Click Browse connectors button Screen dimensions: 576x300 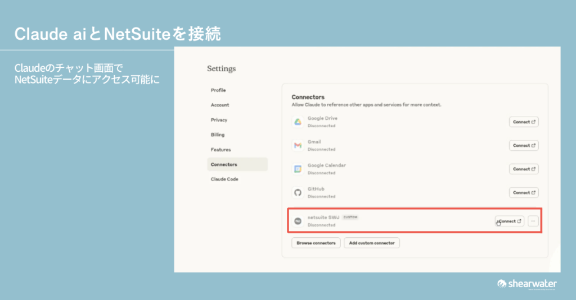[316, 243]
